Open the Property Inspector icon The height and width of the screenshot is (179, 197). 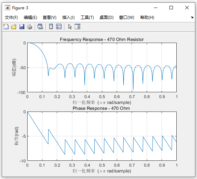[77, 27]
